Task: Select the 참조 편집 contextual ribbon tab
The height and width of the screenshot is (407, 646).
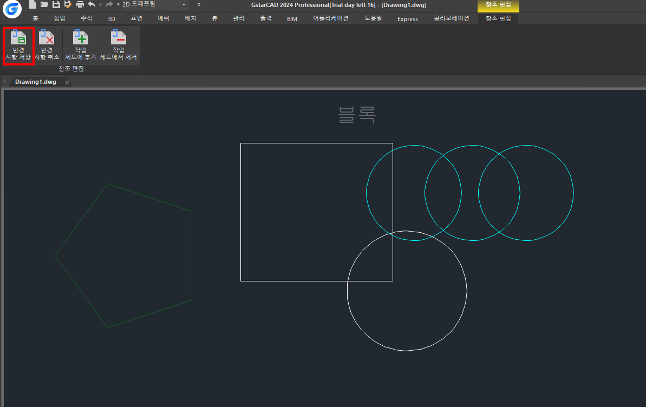Action: click(x=498, y=18)
